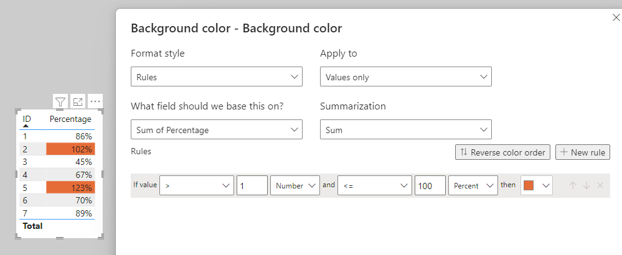Image resolution: width=622 pixels, height=255 pixels.
Task: Select the 70% cell in the table
Action: pyautogui.click(x=70, y=200)
